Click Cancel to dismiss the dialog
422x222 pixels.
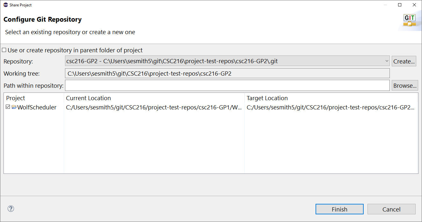point(391,209)
